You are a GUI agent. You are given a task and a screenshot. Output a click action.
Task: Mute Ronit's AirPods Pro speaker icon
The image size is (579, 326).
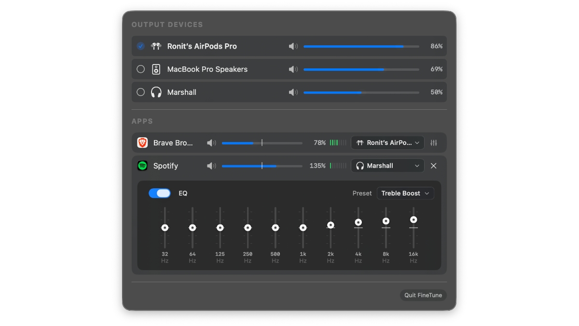pos(293,46)
